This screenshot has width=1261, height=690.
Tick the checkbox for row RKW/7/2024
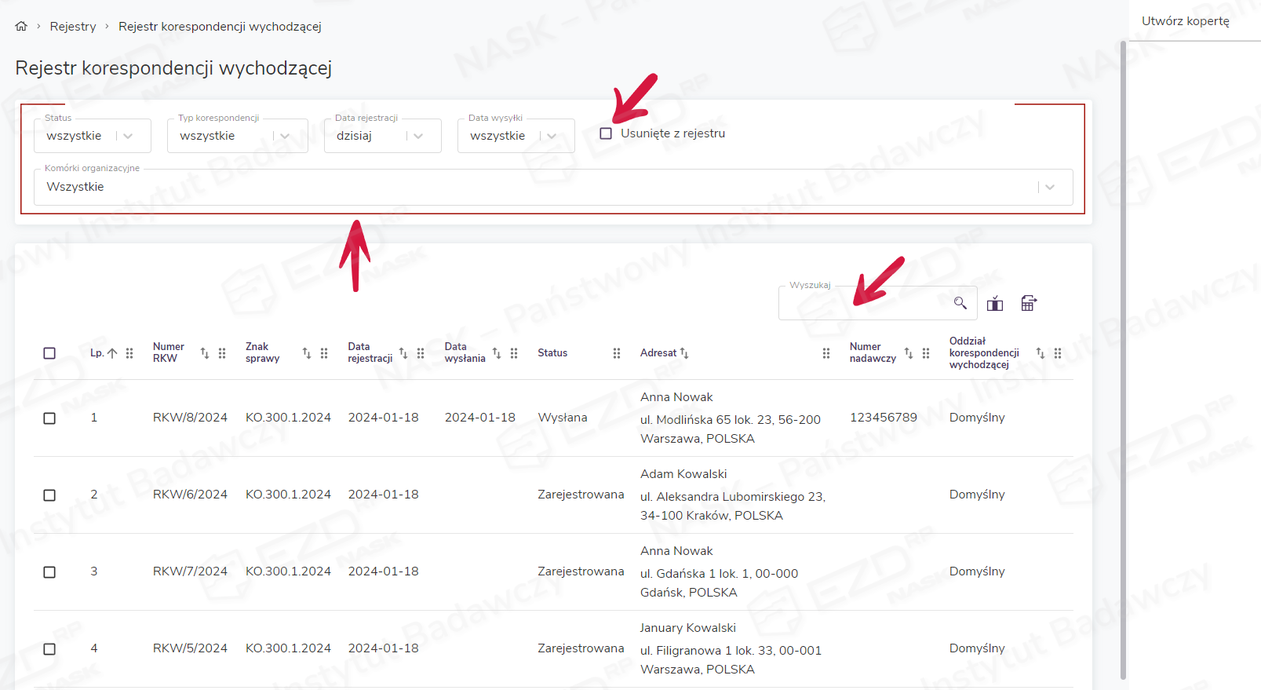coord(49,572)
